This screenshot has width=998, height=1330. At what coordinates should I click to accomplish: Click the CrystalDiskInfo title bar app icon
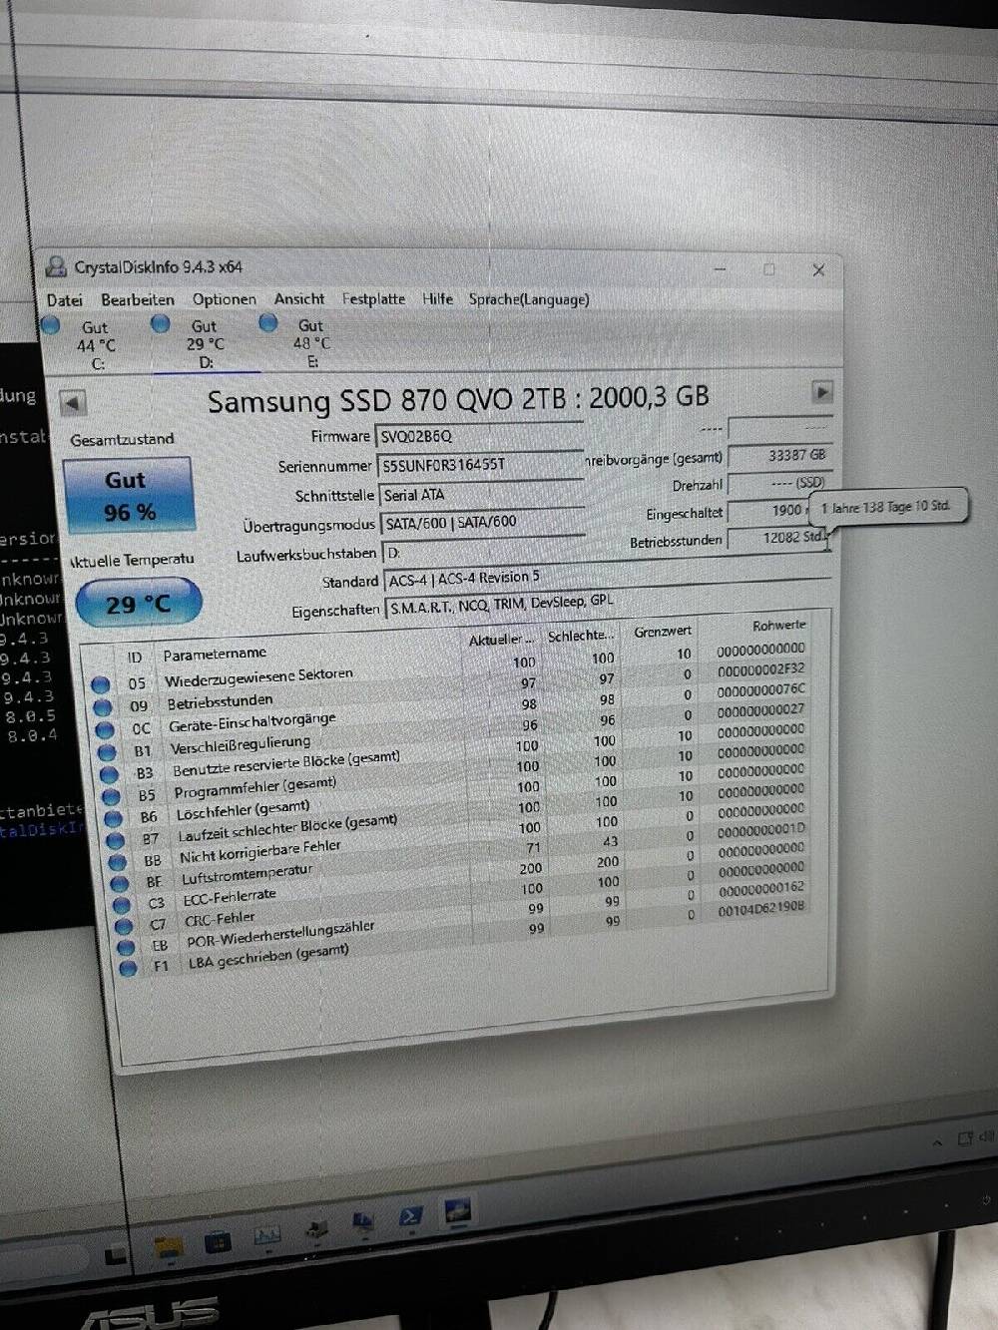(57, 267)
